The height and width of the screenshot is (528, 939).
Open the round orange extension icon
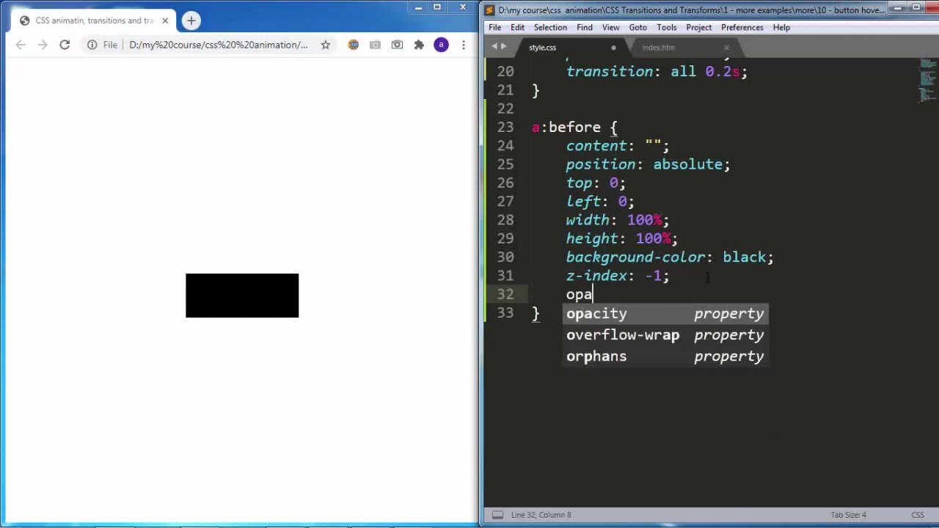tap(353, 45)
